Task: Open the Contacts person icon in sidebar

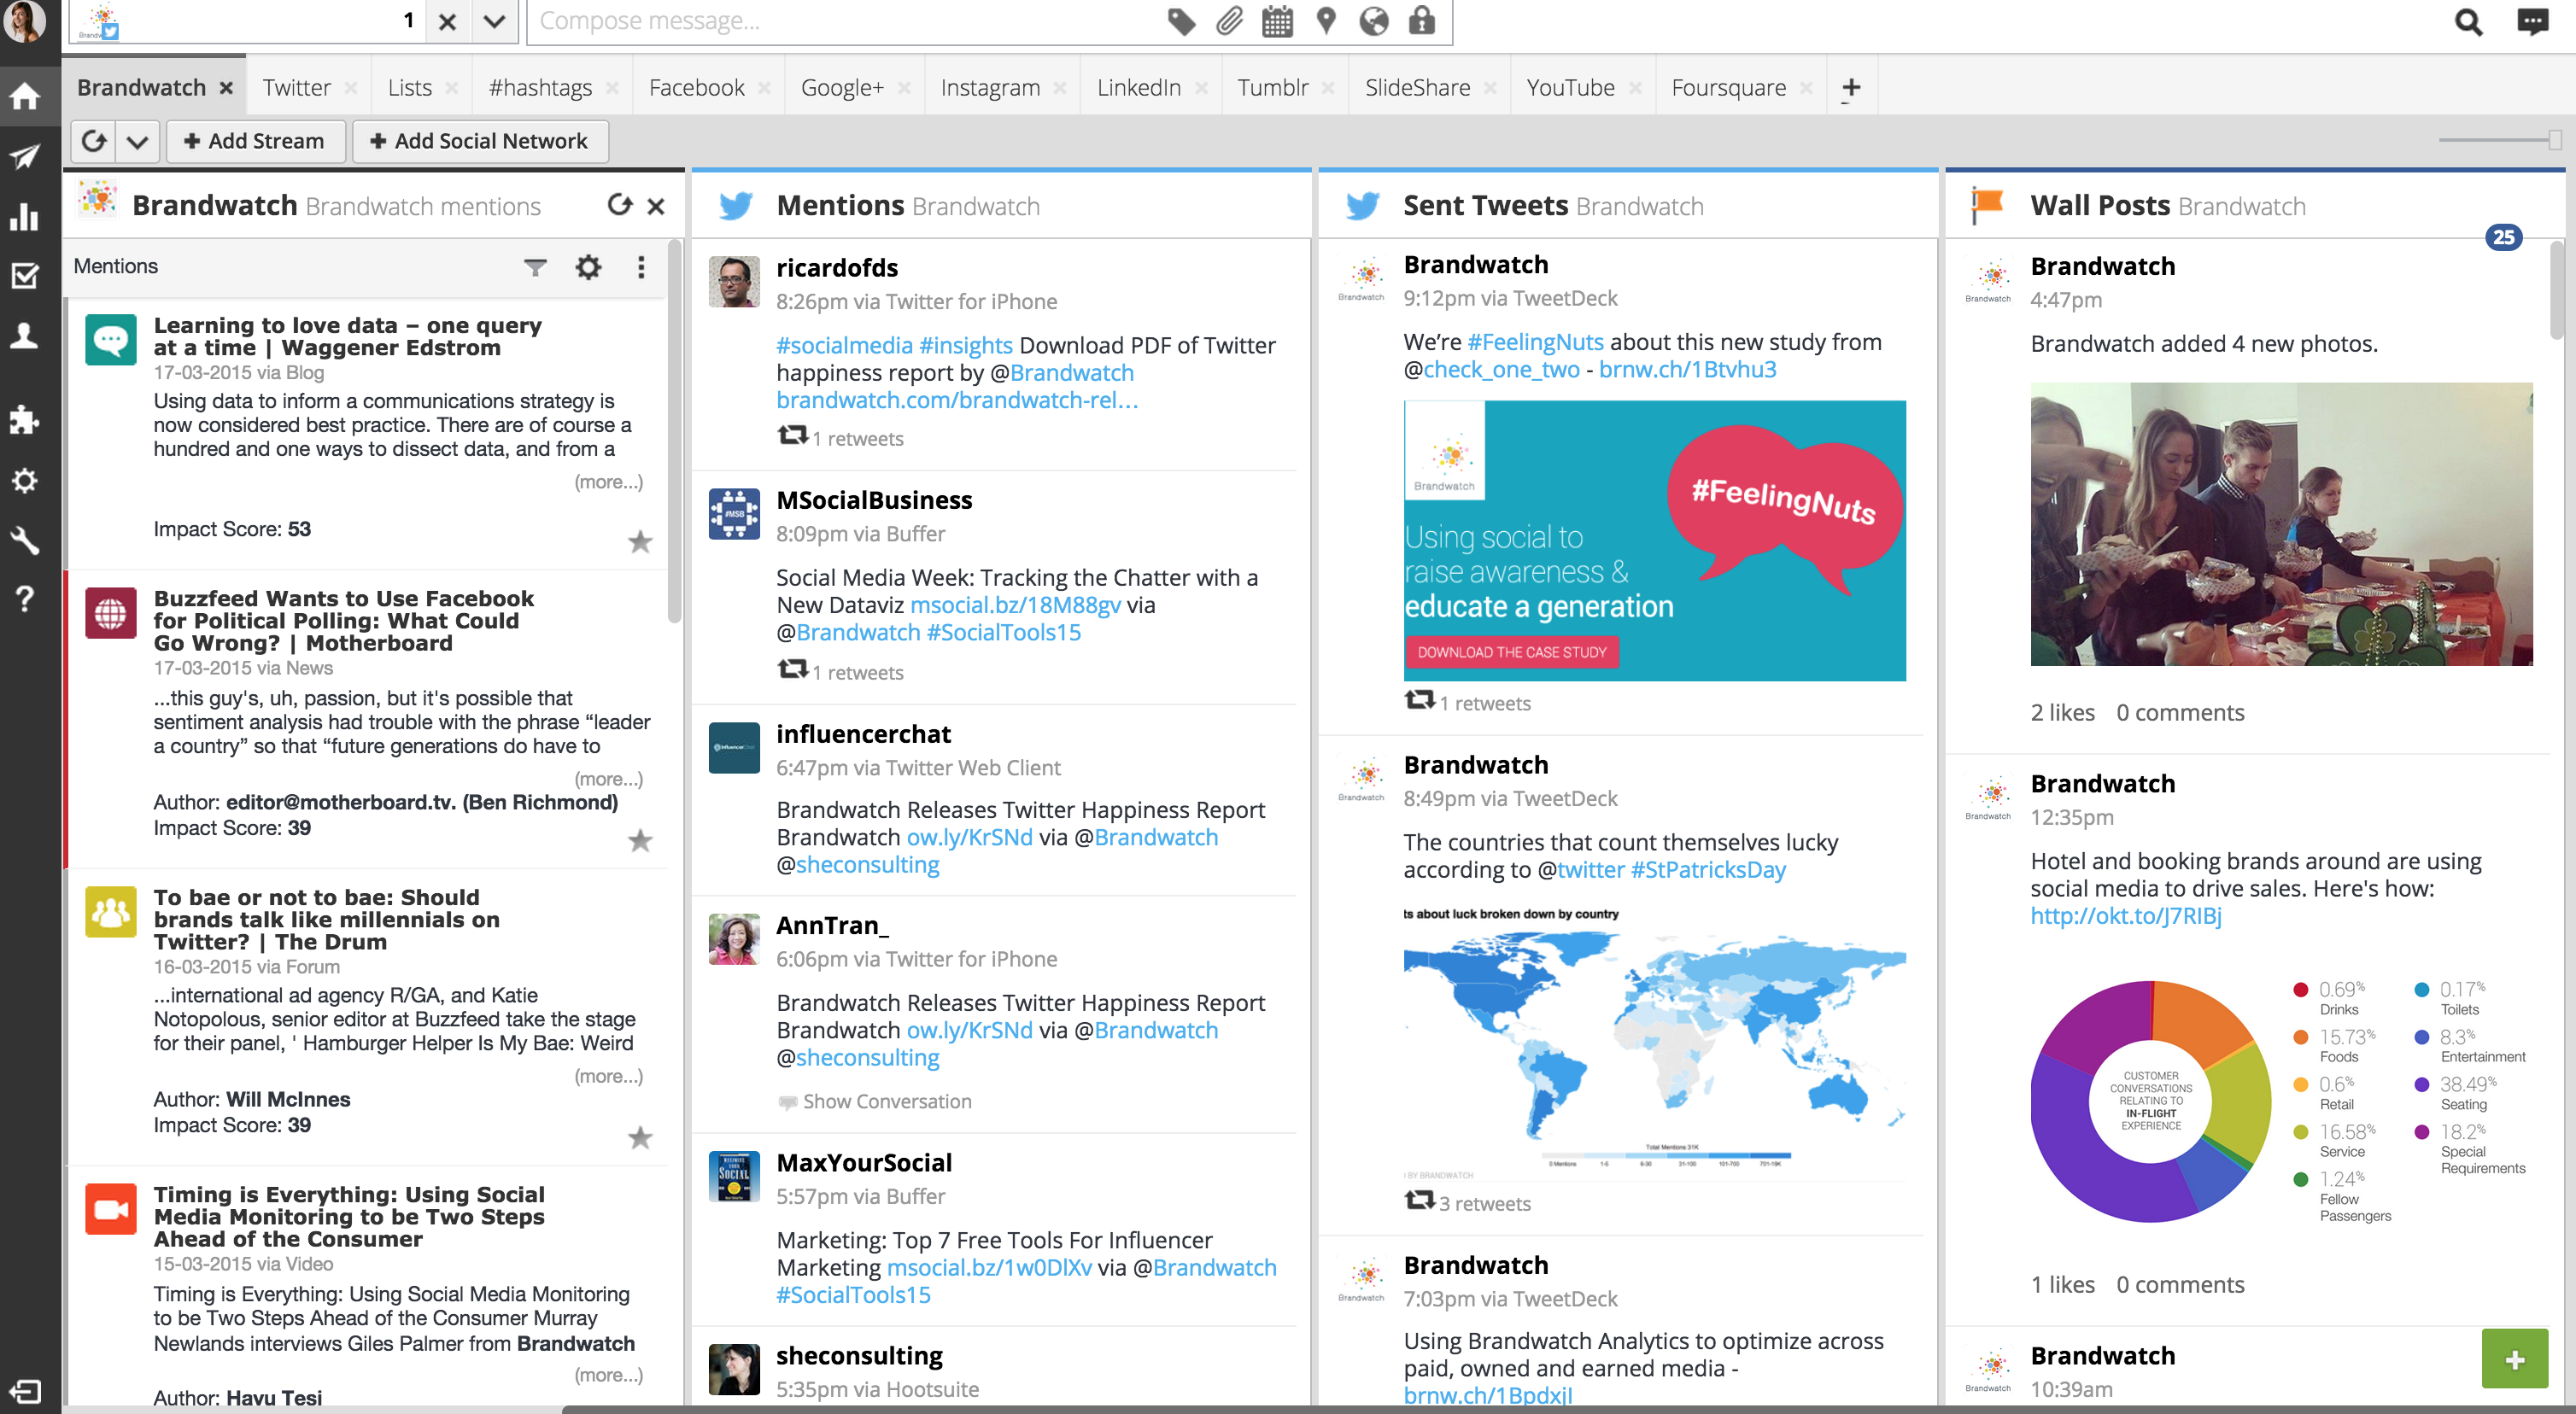Action: coord(25,335)
